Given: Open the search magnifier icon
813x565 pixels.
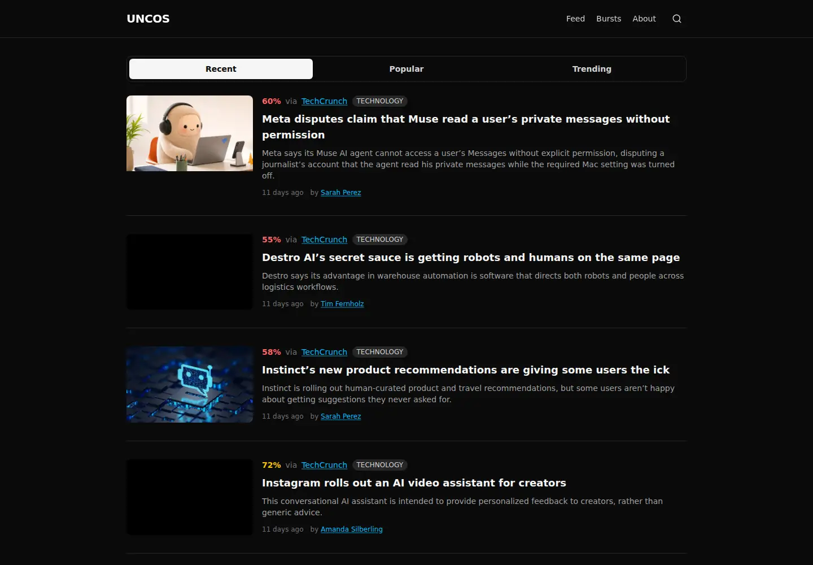Looking at the screenshot, I should click(677, 19).
